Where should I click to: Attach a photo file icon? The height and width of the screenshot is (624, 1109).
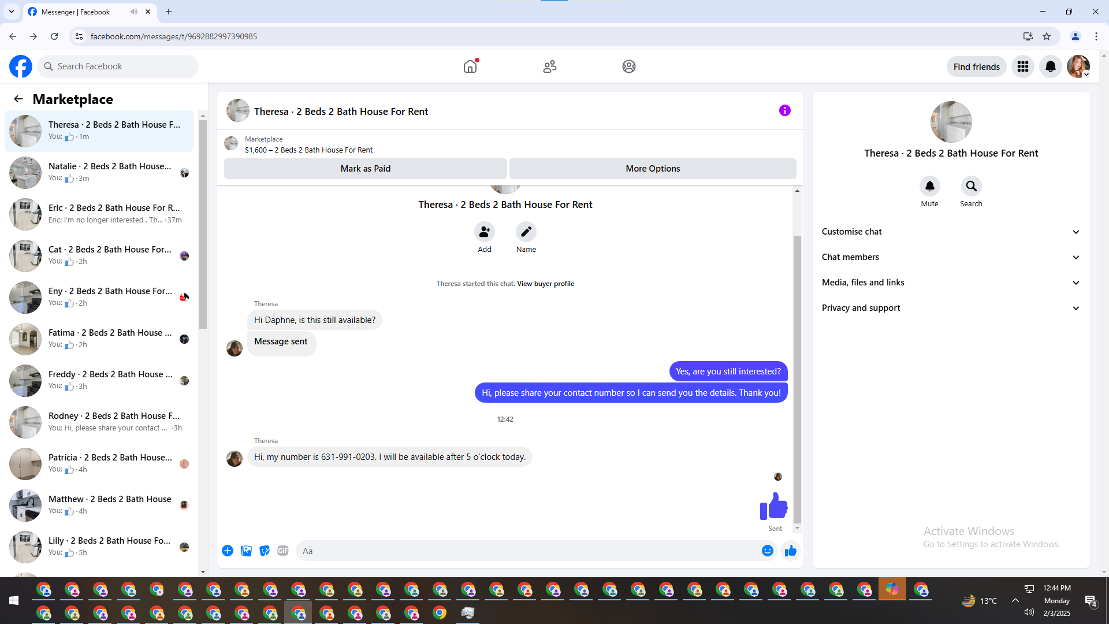tap(246, 551)
